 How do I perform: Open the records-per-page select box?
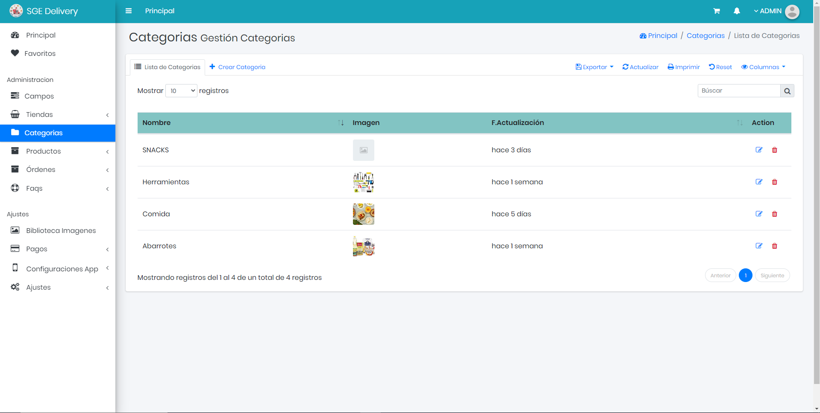click(x=181, y=91)
